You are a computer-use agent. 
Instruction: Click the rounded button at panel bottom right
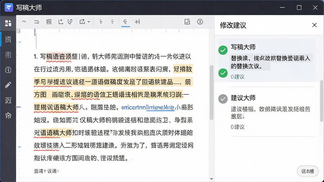[x=308, y=171]
